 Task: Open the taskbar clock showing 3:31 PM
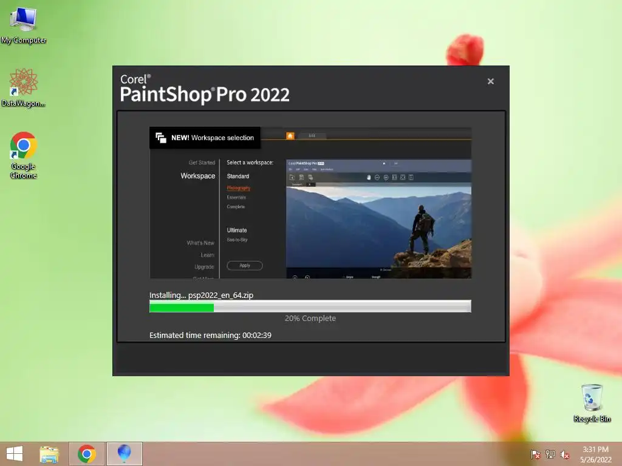[x=595, y=454]
